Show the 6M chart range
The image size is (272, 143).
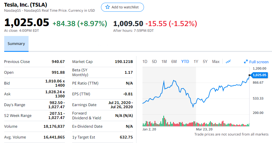coord(174,61)
